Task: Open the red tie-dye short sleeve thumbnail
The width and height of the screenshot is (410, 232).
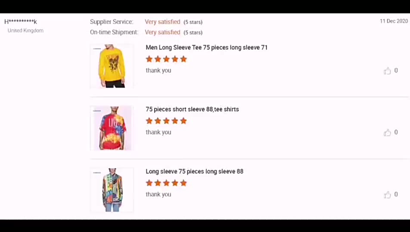Action: coord(112,128)
